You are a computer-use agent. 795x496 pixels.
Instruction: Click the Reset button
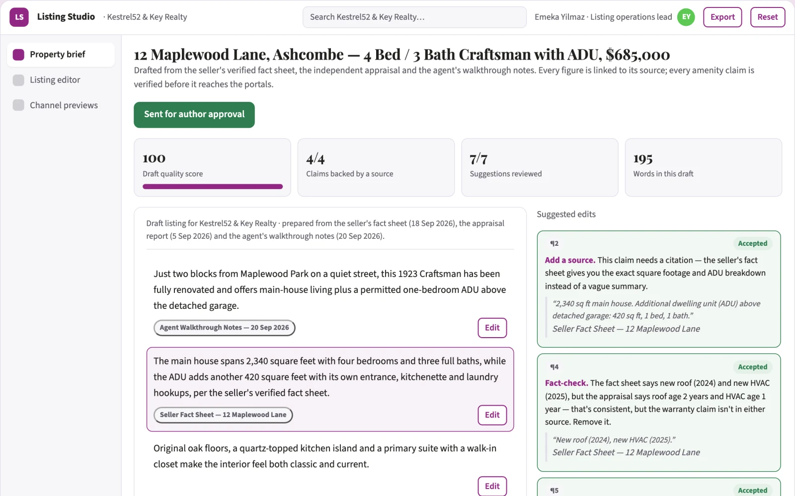click(x=768, y=17)
